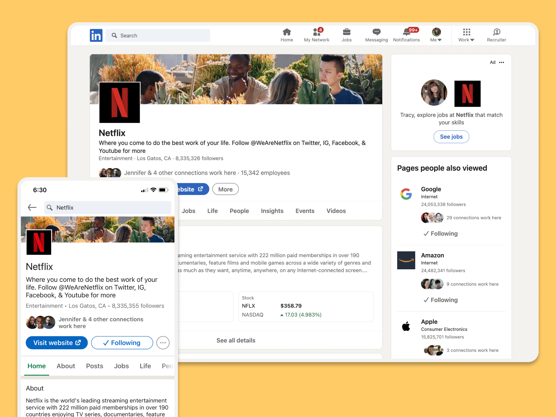The image size is (556, 417).
Task: Click the Apple logo icon
Action: click(x=406, y=326)
